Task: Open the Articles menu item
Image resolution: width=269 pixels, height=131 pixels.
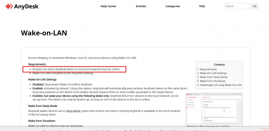Action: click(141, 6)
